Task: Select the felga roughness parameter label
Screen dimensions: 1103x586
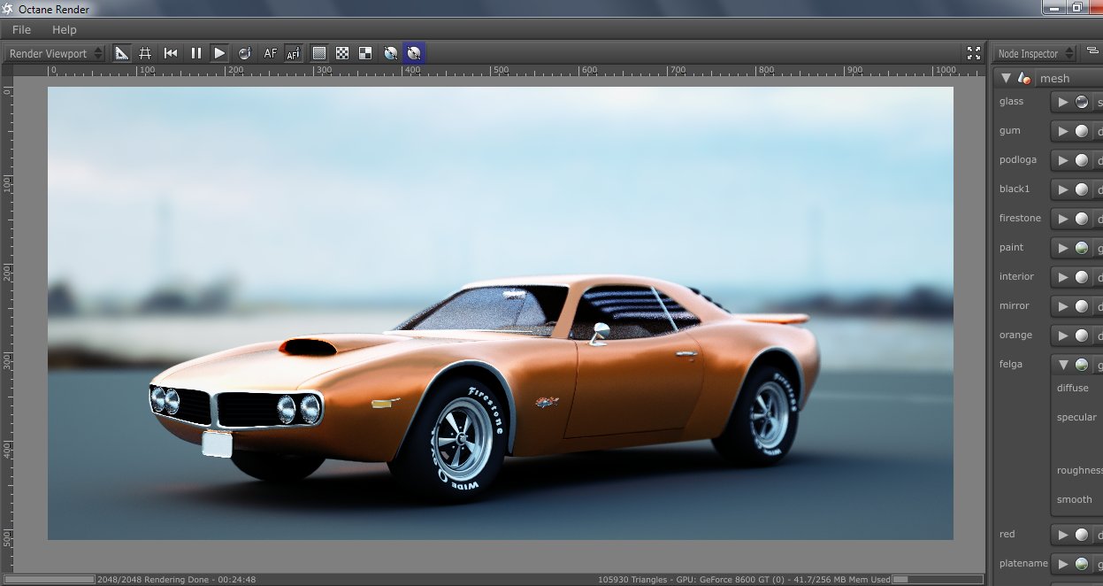Action: point(1079,471)
